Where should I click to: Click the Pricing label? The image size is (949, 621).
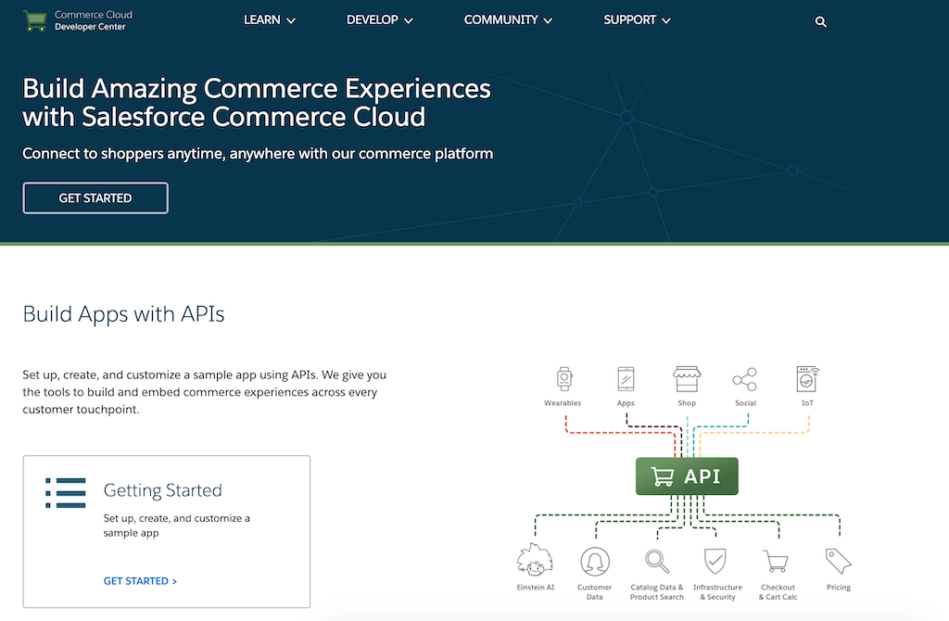click(x=838, y=587)
